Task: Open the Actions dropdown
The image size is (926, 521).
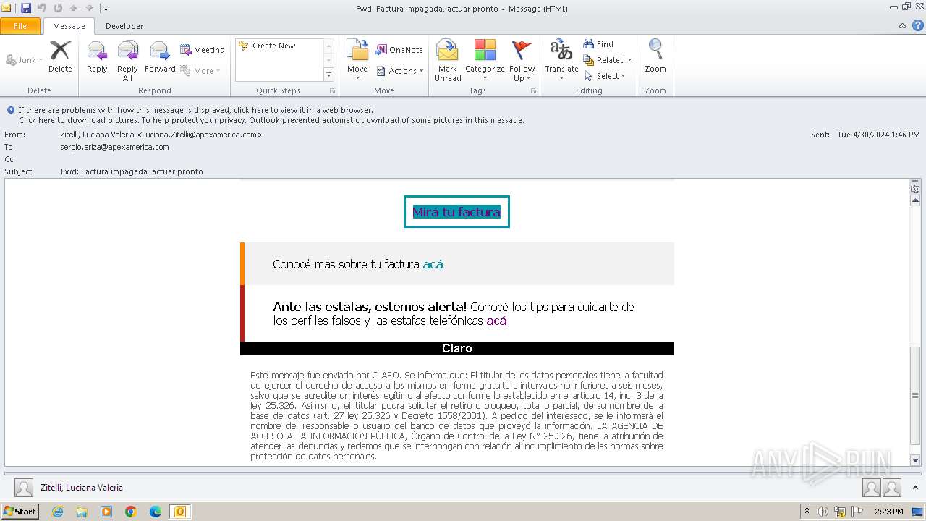Action: point(399,71)
